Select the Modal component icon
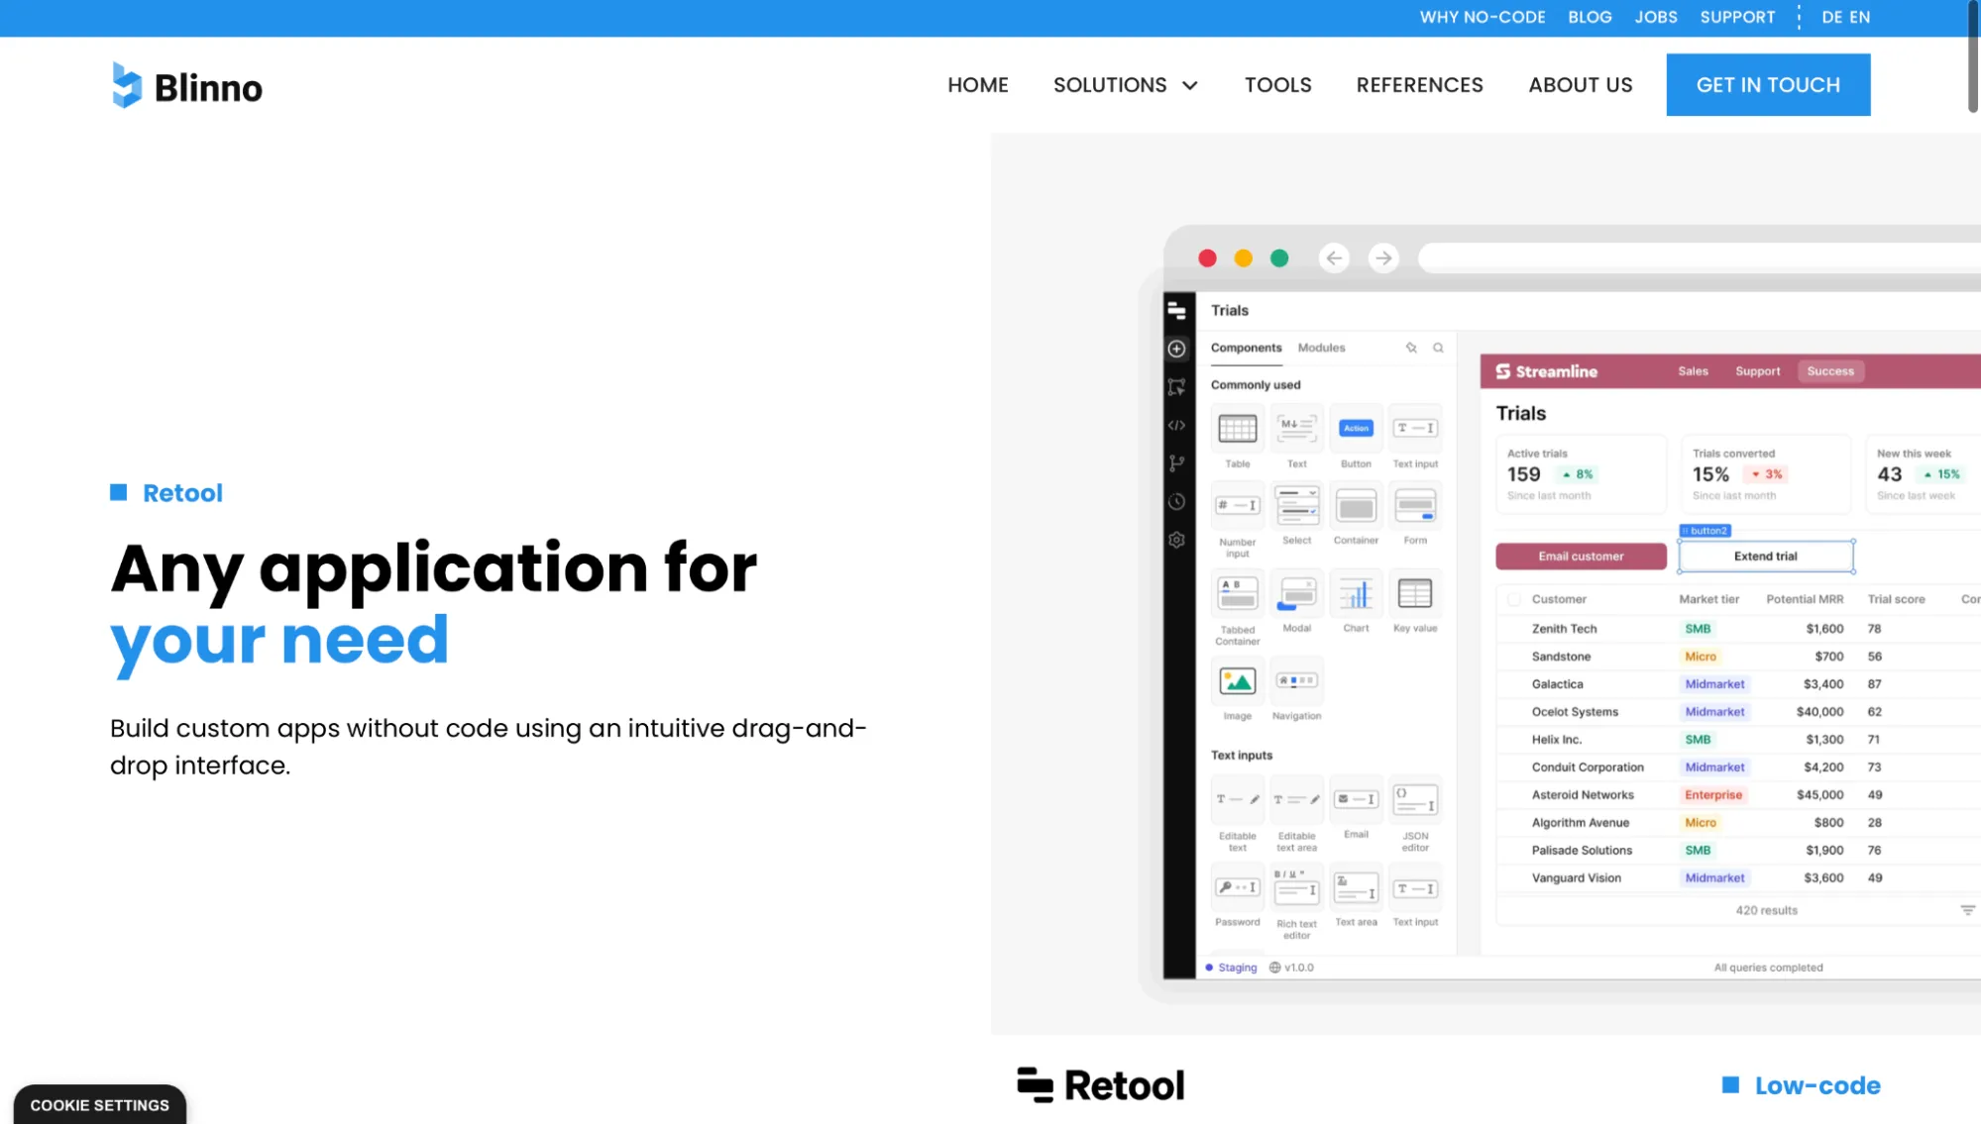1981x1125 pixels. [1296, 594]
